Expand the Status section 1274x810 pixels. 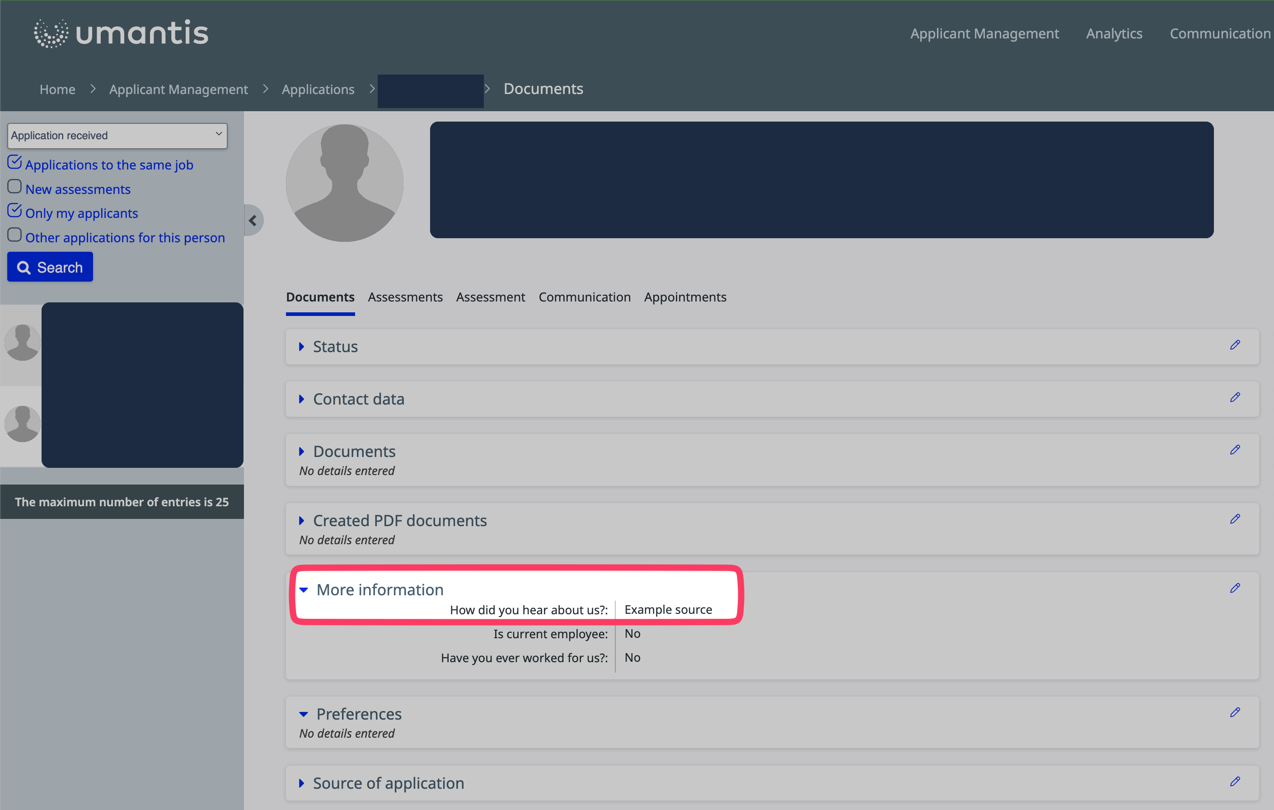pos(335,347)
